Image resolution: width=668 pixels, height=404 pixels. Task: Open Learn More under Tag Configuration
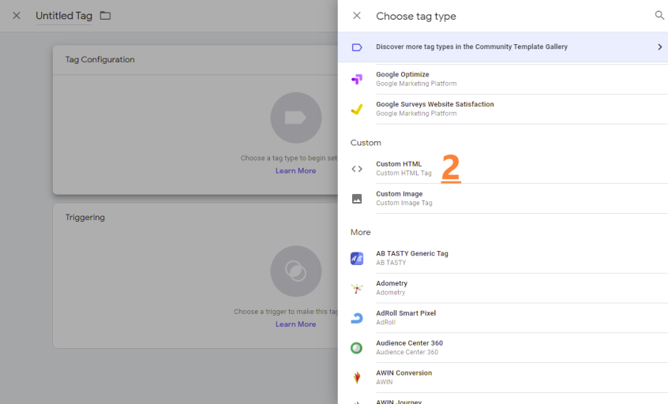pyautogui.click(x=295, y=170)
